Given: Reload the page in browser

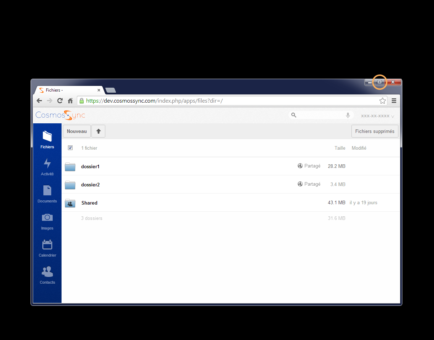Looking at the screenshot, I should (60, 101).
